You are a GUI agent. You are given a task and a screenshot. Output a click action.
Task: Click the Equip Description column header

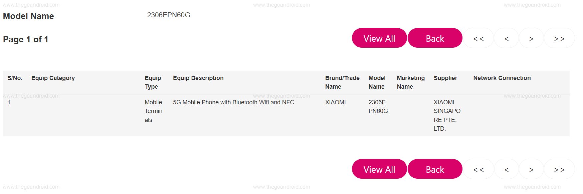pyautogui.click(x=198, y=78)
